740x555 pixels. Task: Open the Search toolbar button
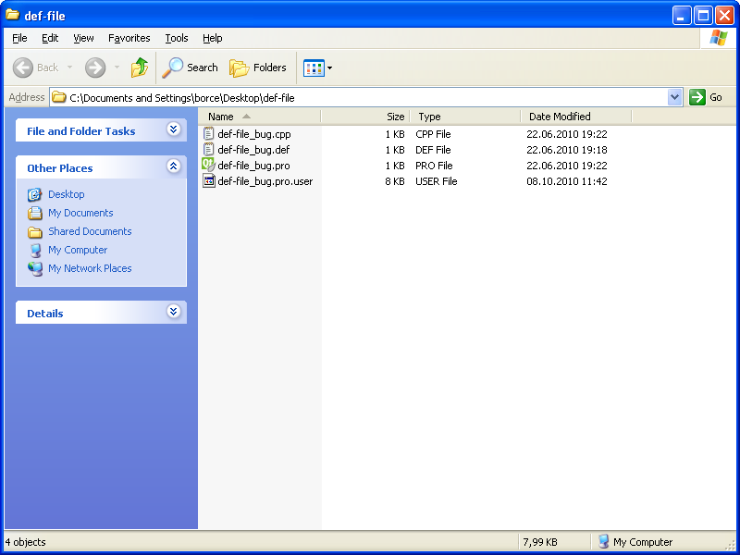coord(191,68)
